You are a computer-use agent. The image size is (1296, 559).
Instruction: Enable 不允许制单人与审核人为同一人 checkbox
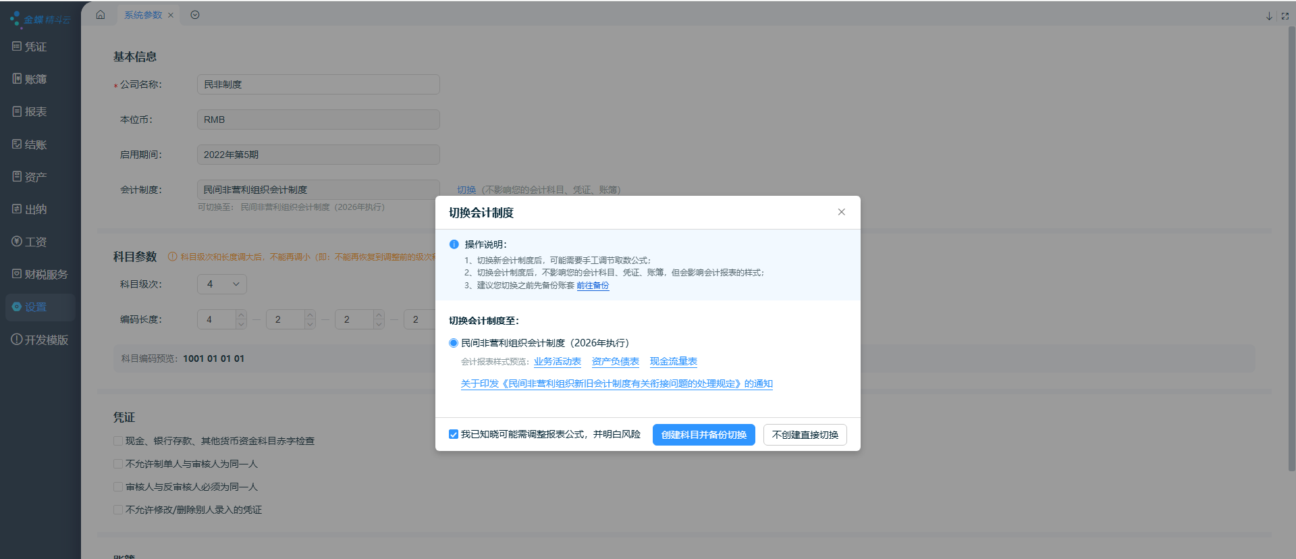click(118, 464)
